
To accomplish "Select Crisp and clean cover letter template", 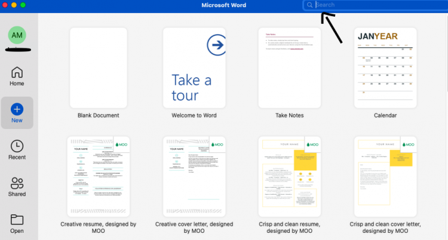I will tap(385, 177).
